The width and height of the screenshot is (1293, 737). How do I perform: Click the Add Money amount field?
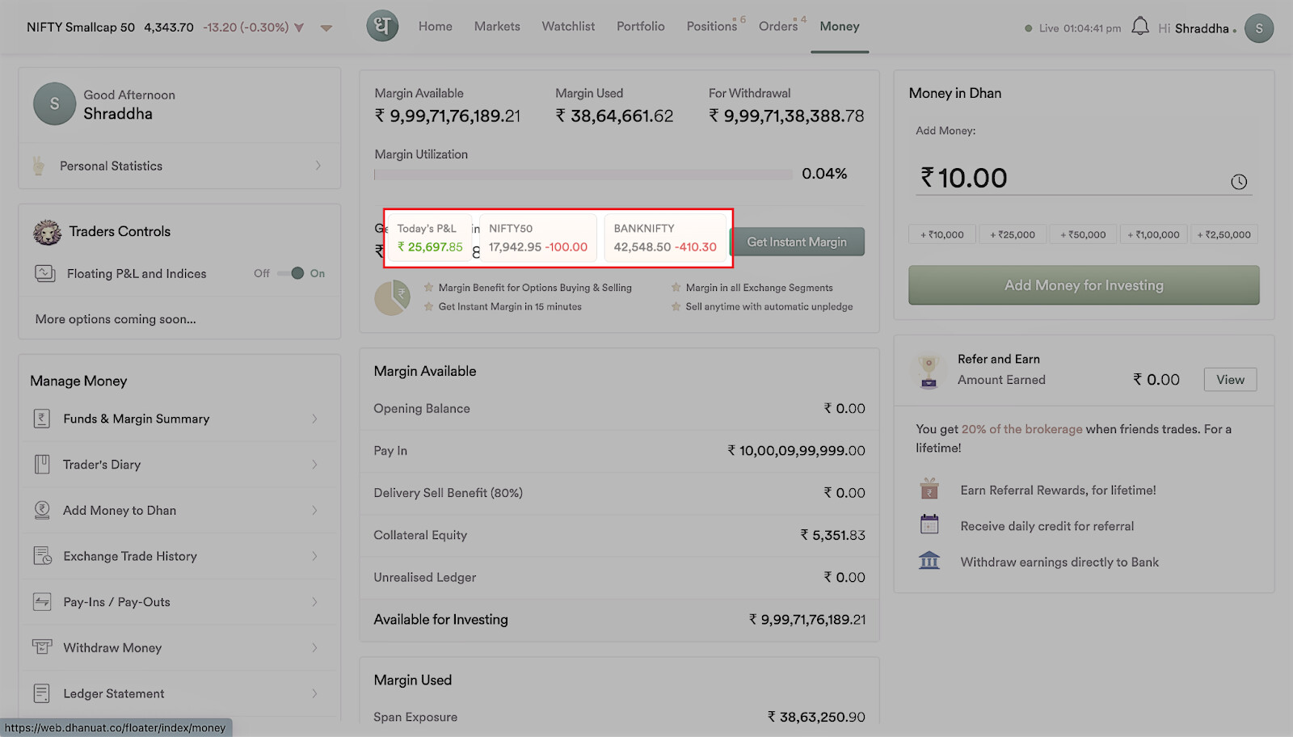coord(1084,178)
